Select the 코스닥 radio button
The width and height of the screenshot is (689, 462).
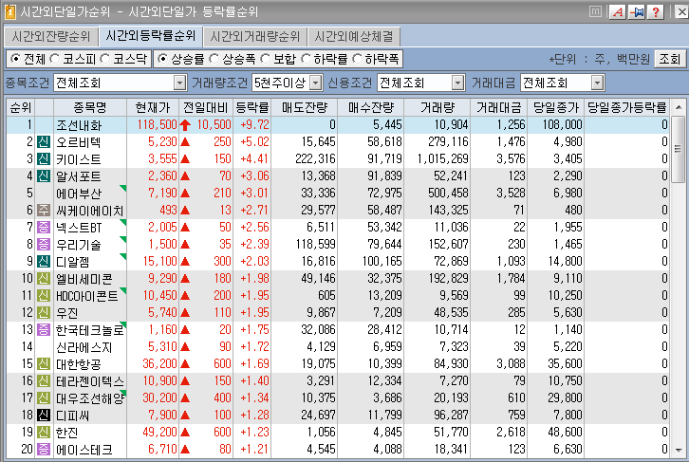point(105,59)
